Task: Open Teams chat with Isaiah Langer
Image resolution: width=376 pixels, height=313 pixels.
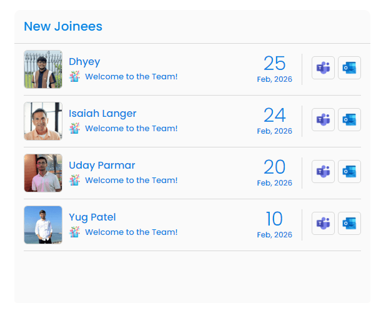Action: pos(323,119)
